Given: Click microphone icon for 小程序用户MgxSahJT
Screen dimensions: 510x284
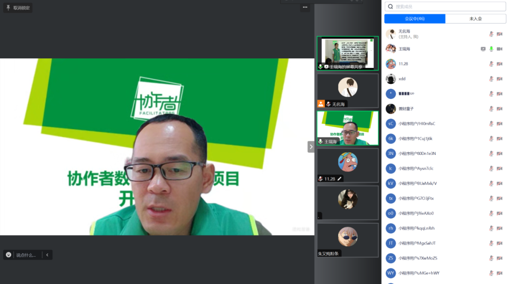Looking at the screenshot, I should pos(491,243).
